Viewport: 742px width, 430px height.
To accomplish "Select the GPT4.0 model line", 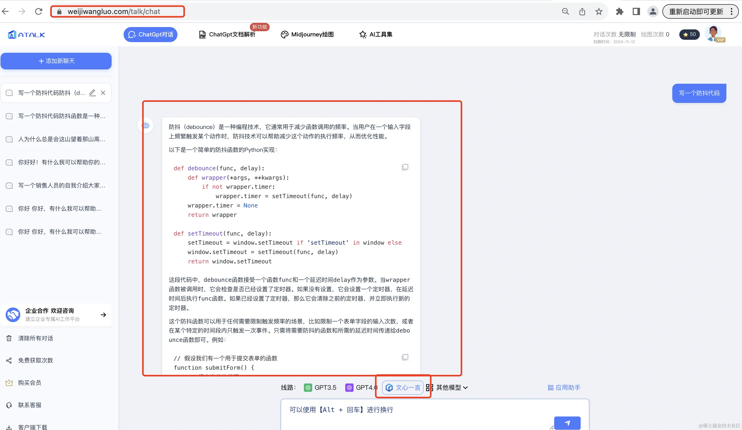I will tap(361, 387).
